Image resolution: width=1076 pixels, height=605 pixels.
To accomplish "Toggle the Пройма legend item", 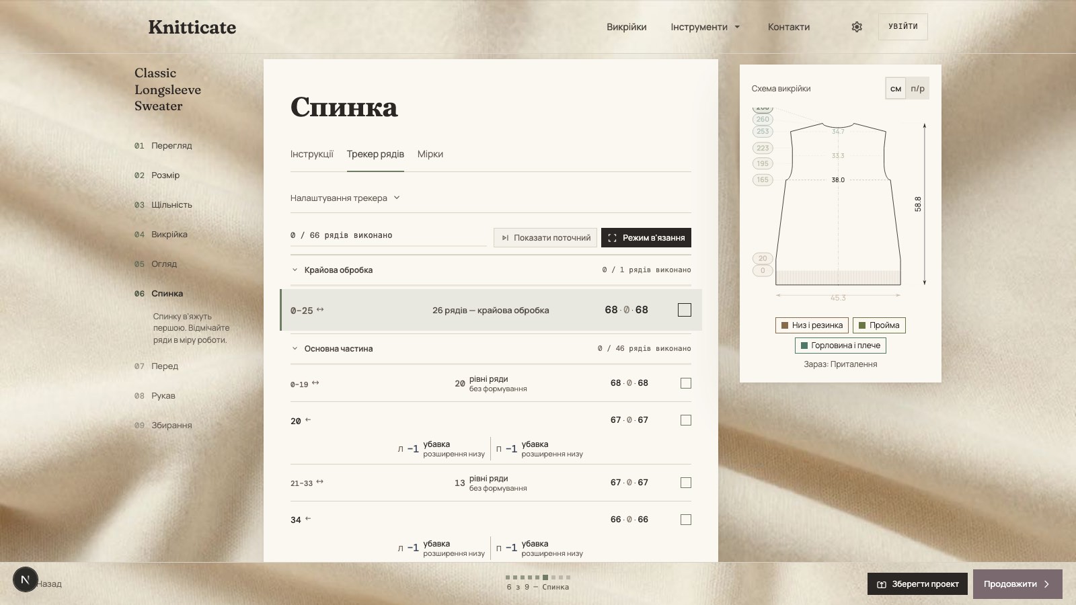I will point(879,325).
